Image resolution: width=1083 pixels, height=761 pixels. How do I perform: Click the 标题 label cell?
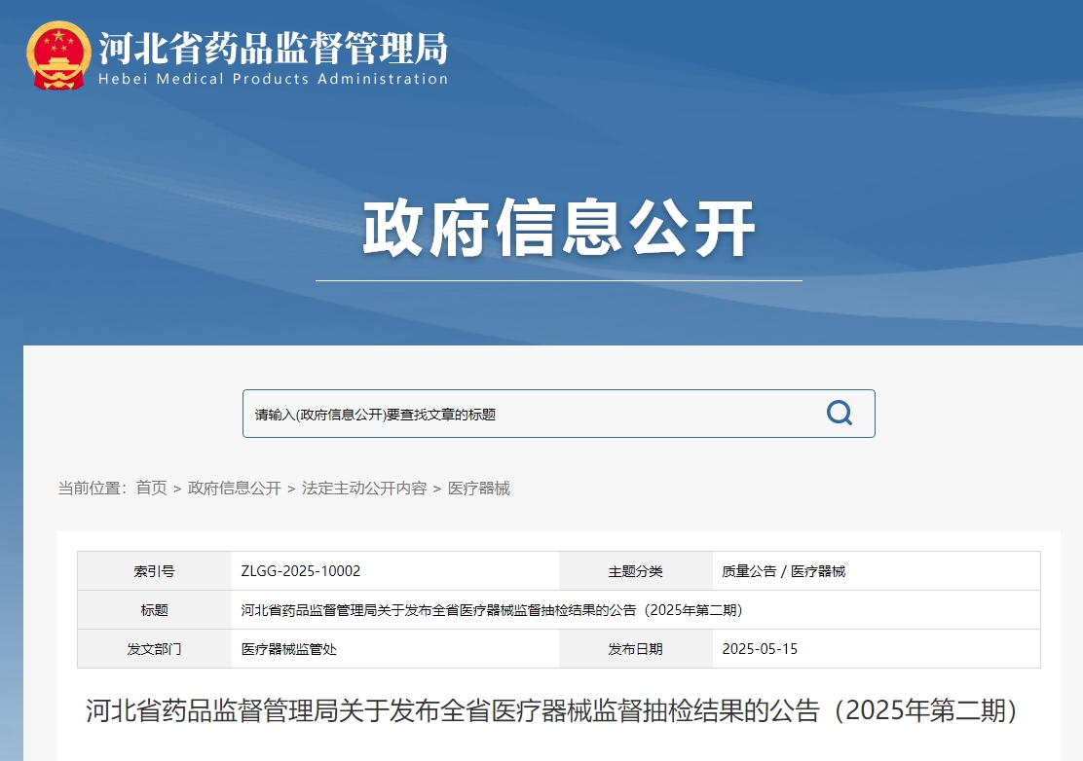(x=154, y=610)
